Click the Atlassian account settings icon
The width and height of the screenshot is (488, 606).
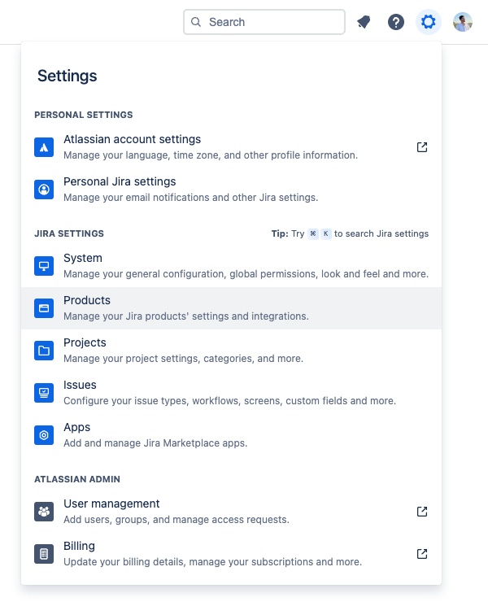point(44,147)
